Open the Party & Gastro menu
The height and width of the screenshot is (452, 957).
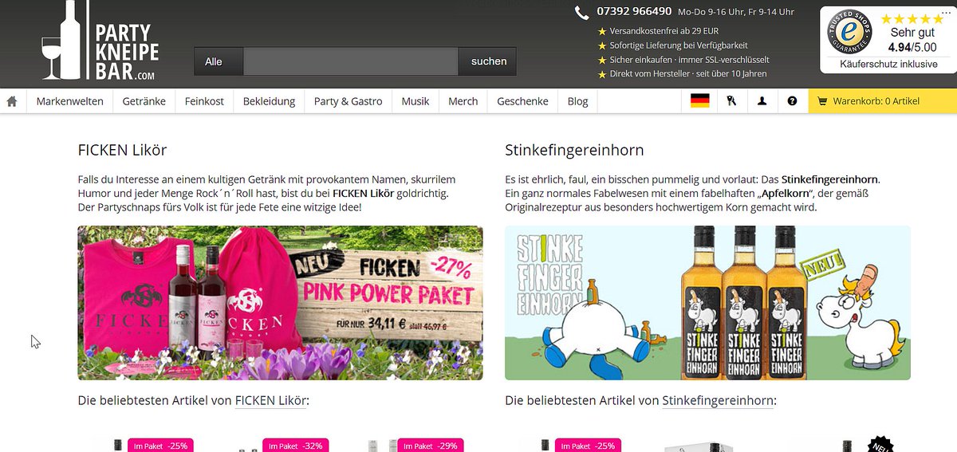pyautogui.click(x=348, y=101)
